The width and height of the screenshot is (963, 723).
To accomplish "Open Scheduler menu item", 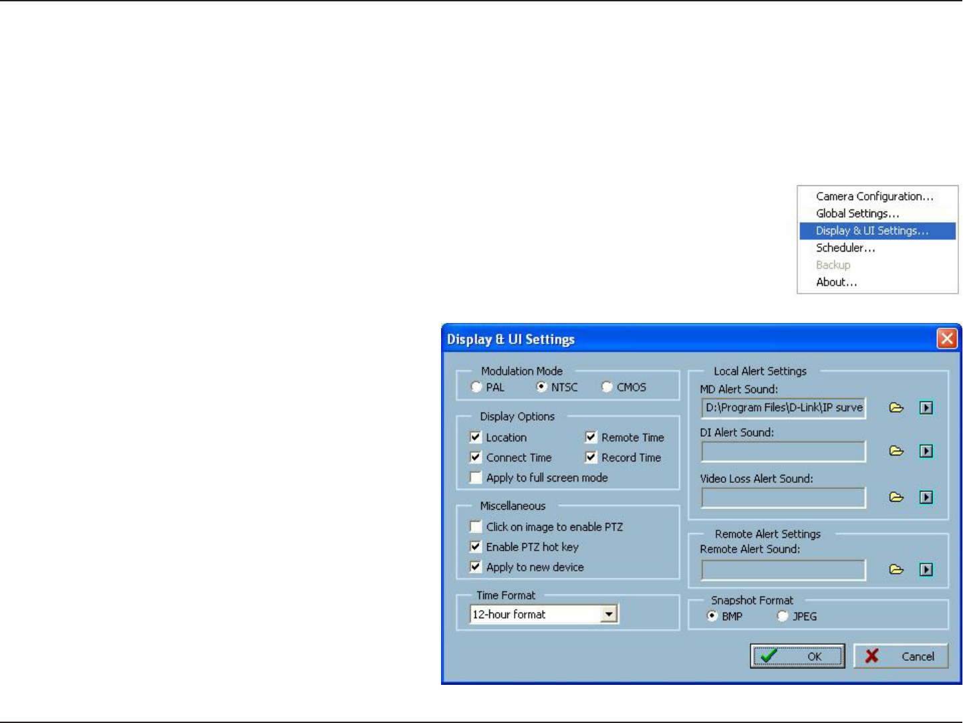I will [x=877, y=248].
